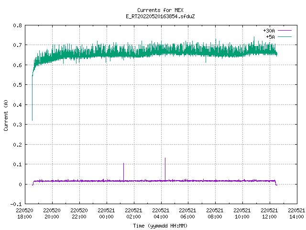Click the 0.8 y-axis tick label
Screen dimensions: 306x230
(17, 25)
